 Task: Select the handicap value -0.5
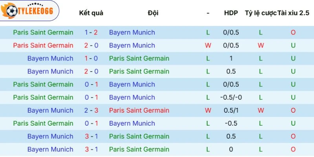(231, 123)
